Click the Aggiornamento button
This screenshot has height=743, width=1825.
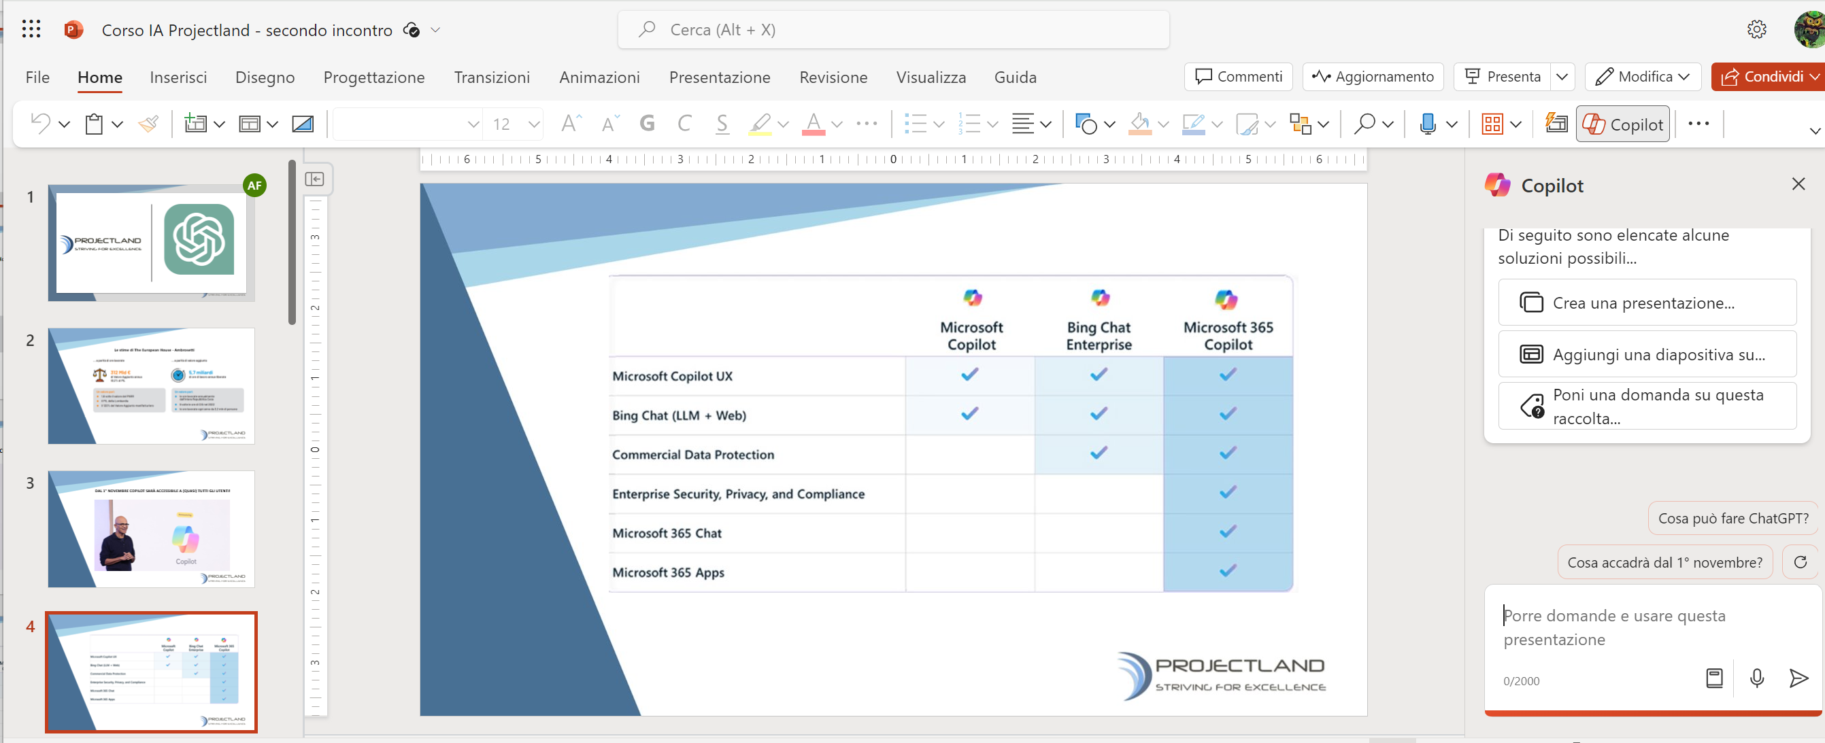(x=1373, y=77)
